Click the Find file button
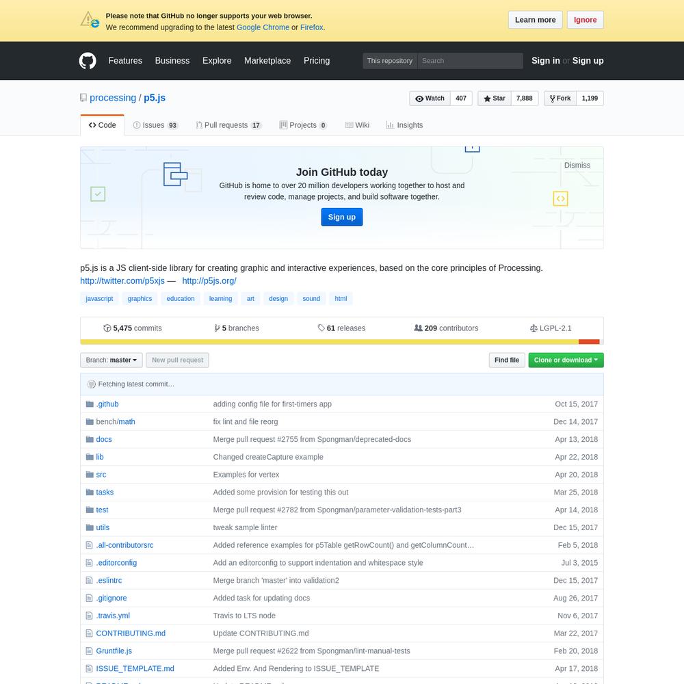Image resolution: width=684 pixels, height=684 pixels. (506, 360)
